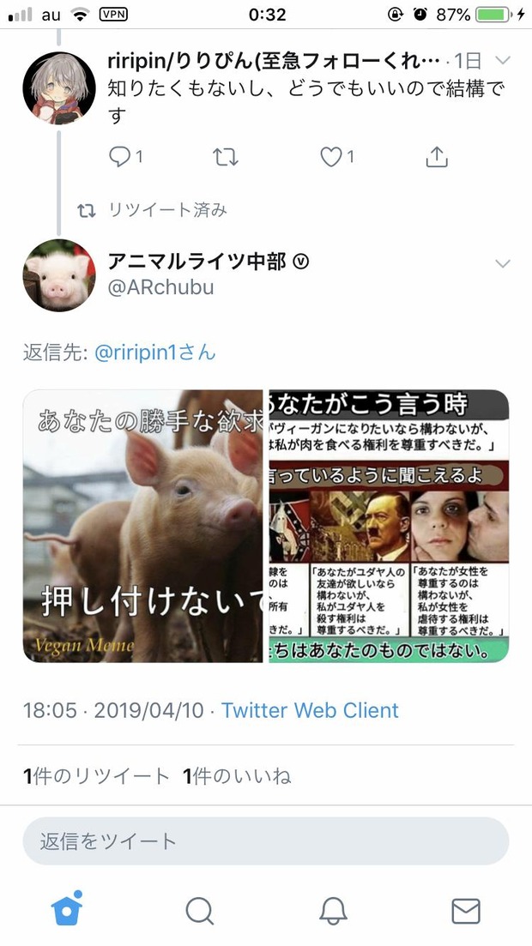Open riripin's anime avatar profile

point(59,88)
